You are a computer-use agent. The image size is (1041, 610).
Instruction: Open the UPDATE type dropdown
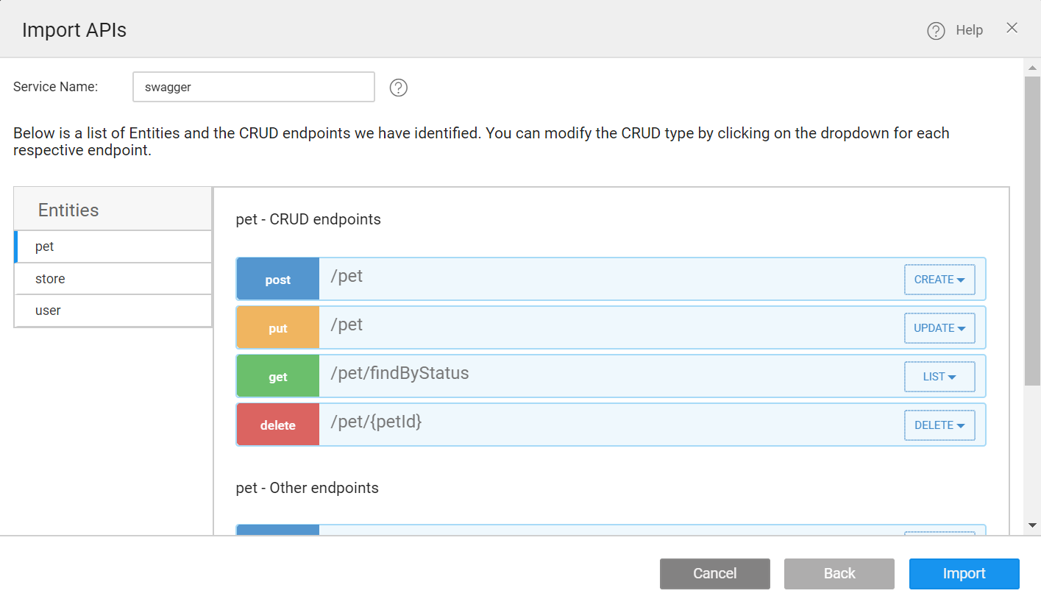[x=939, y=328]
